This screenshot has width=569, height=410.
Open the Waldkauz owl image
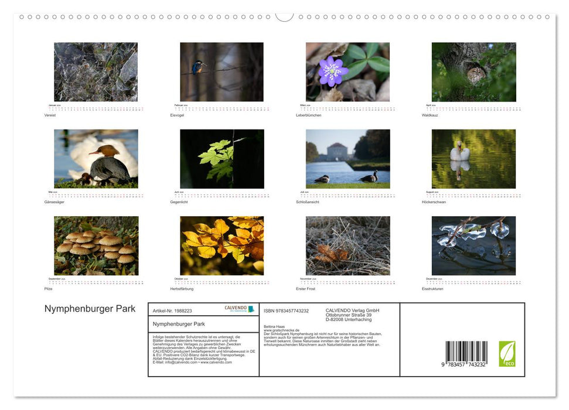point(473,71)
